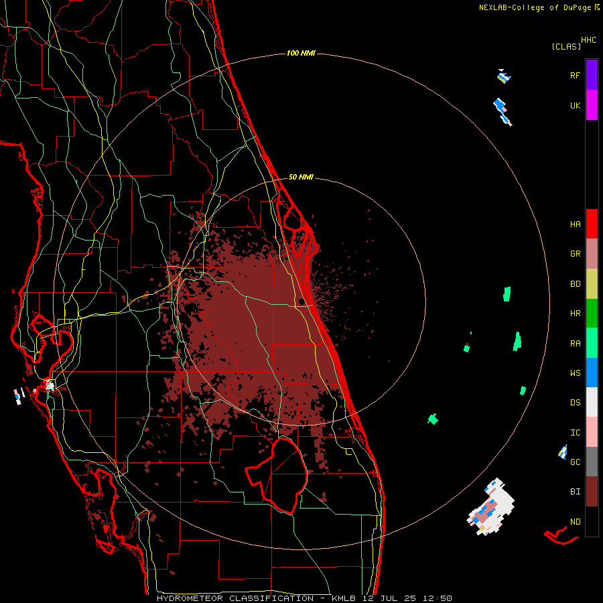603x603 pixels.
Task: Click the WS blue legend swatch
Action: tap(592, 373)
